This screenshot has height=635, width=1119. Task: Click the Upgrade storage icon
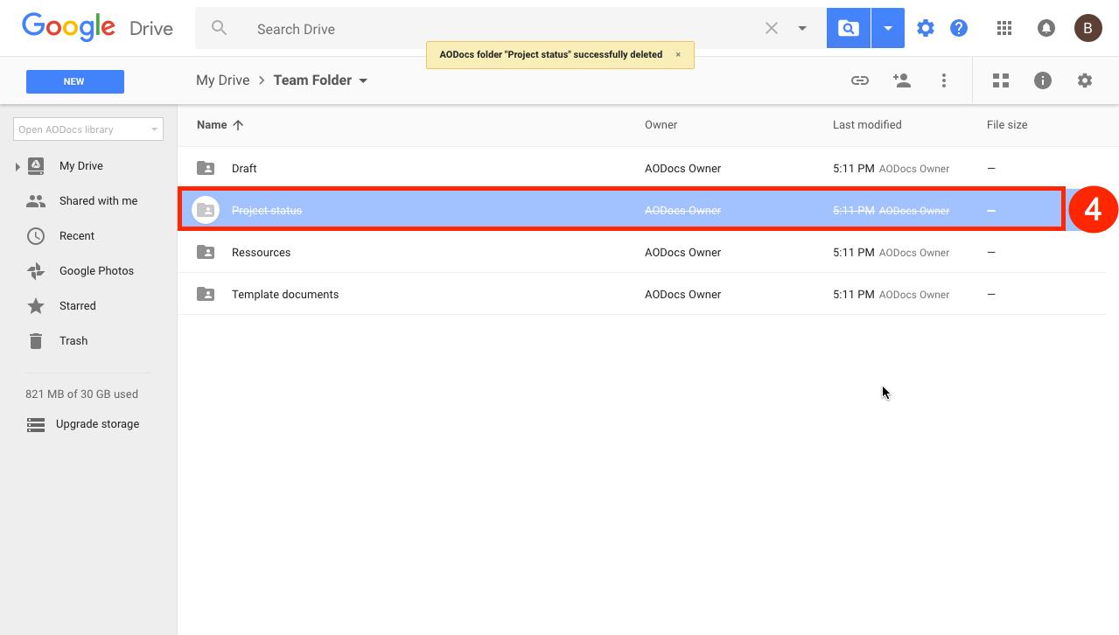(36, 425)
